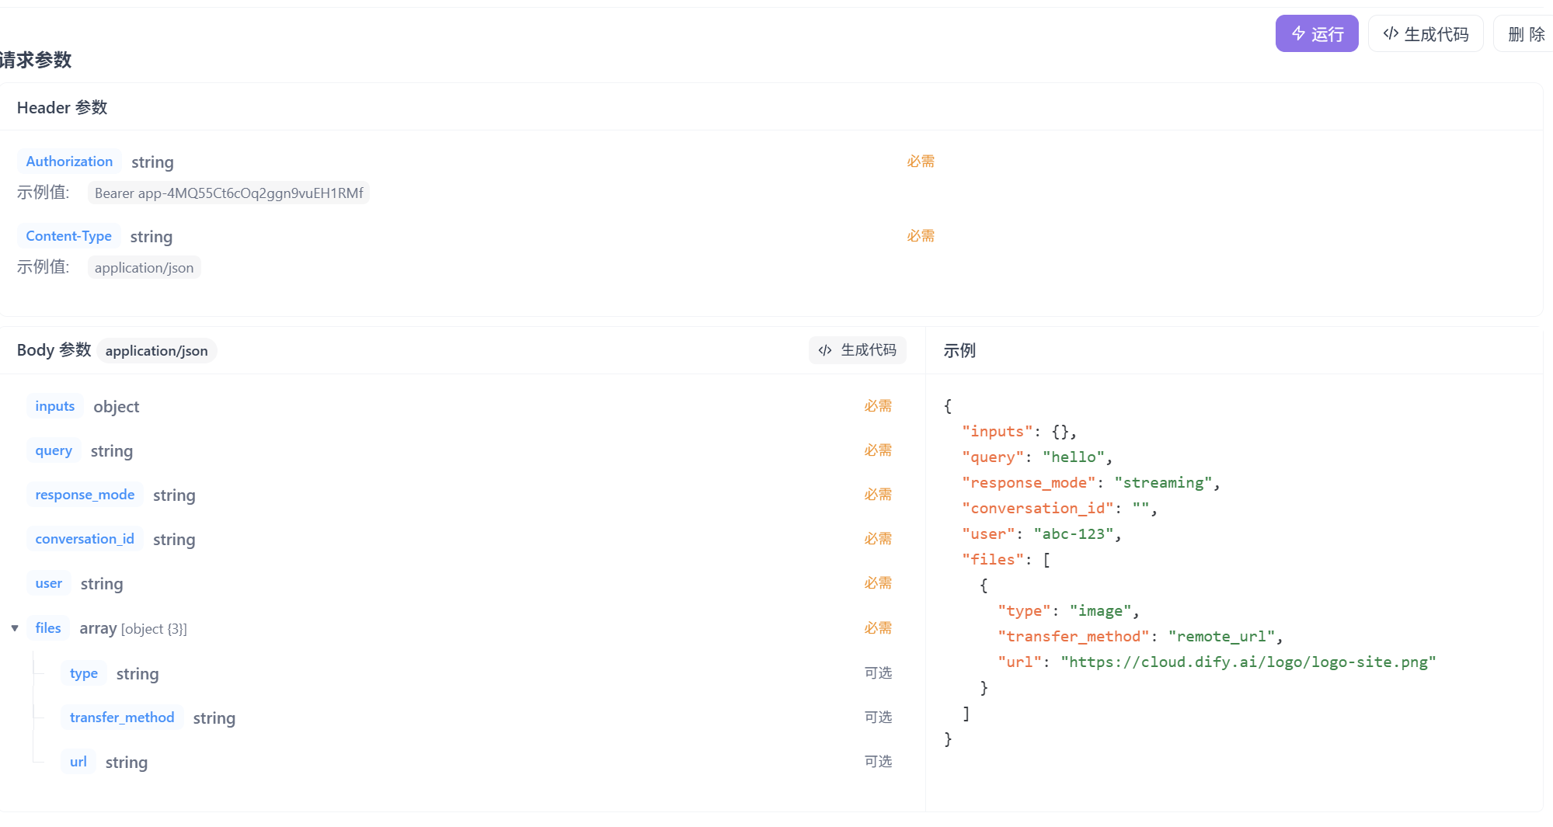
Task: Click the array [object {3}] type text
Action: (x=133, y=628)
